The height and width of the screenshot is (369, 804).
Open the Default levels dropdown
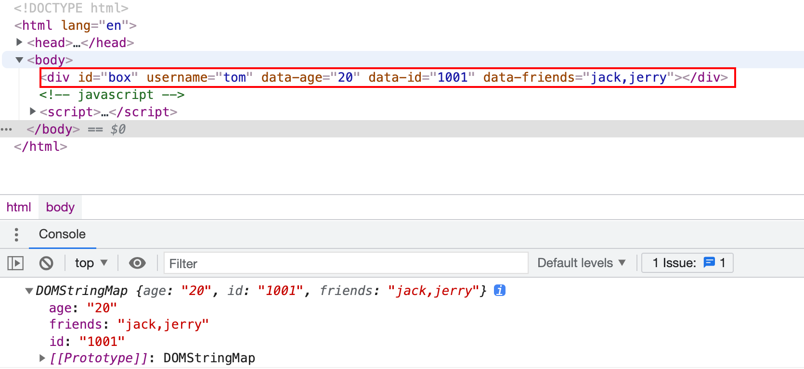coord(581,263)
